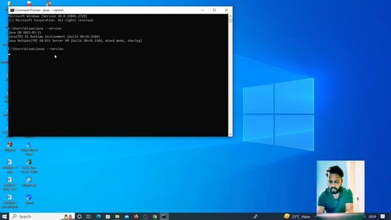Viewport: 391px width, 220px height.
Task: Launch Microsoft Edge from the taskbar
Action: pos(98,216)
